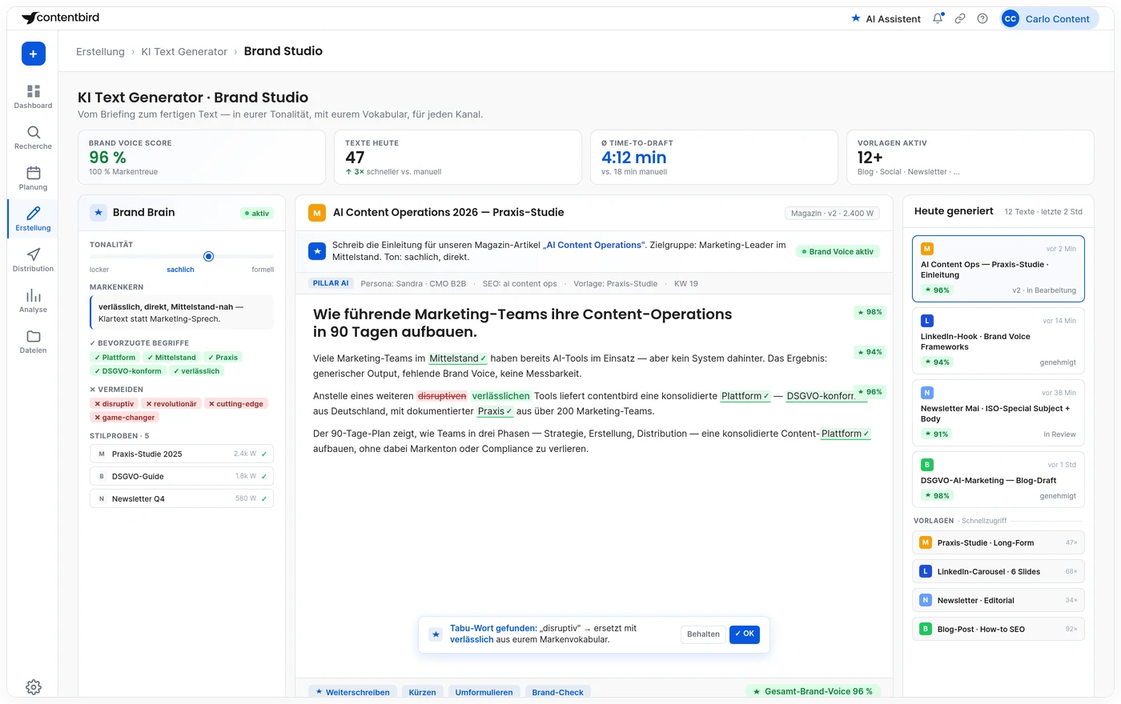Click the blue star prompt icon

pos(317,251)
